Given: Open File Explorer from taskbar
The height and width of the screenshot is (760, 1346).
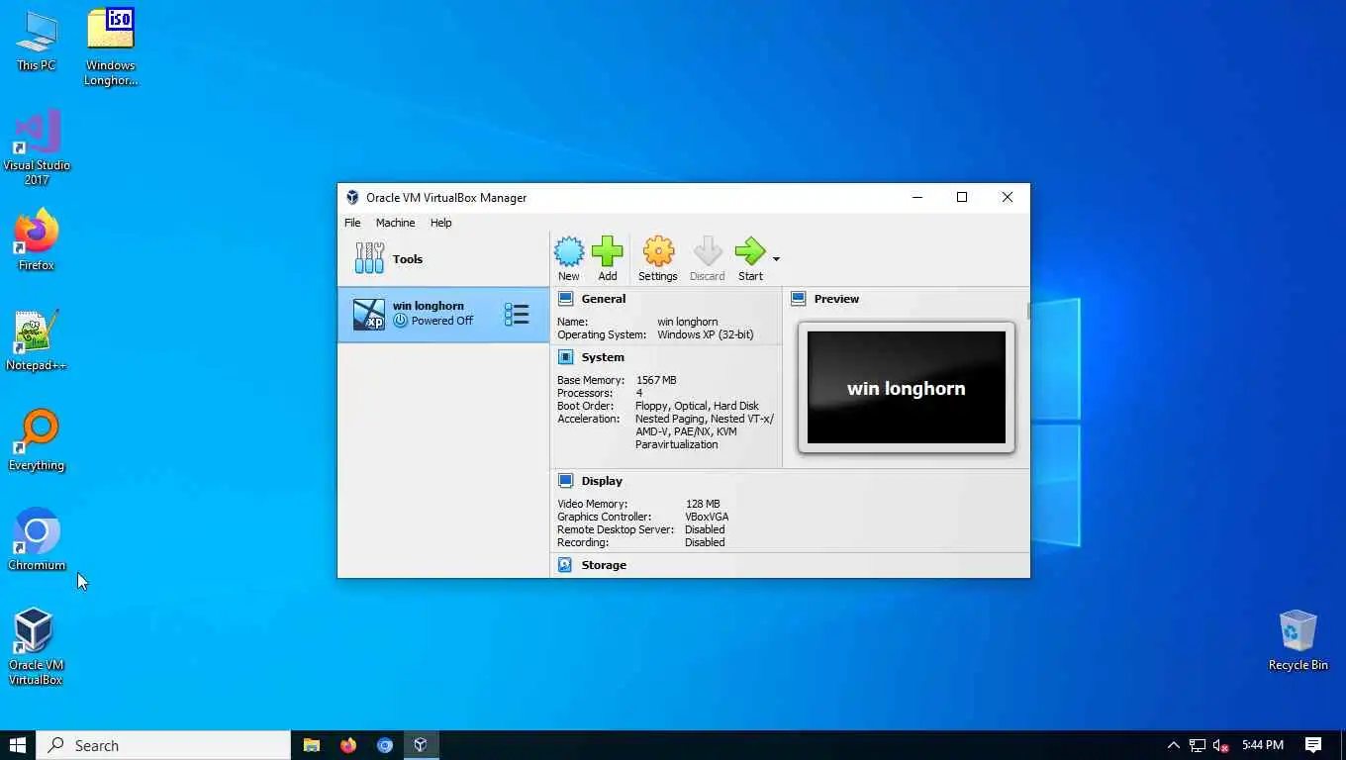Looking at the screenshot, I should (x=312, y=745).
